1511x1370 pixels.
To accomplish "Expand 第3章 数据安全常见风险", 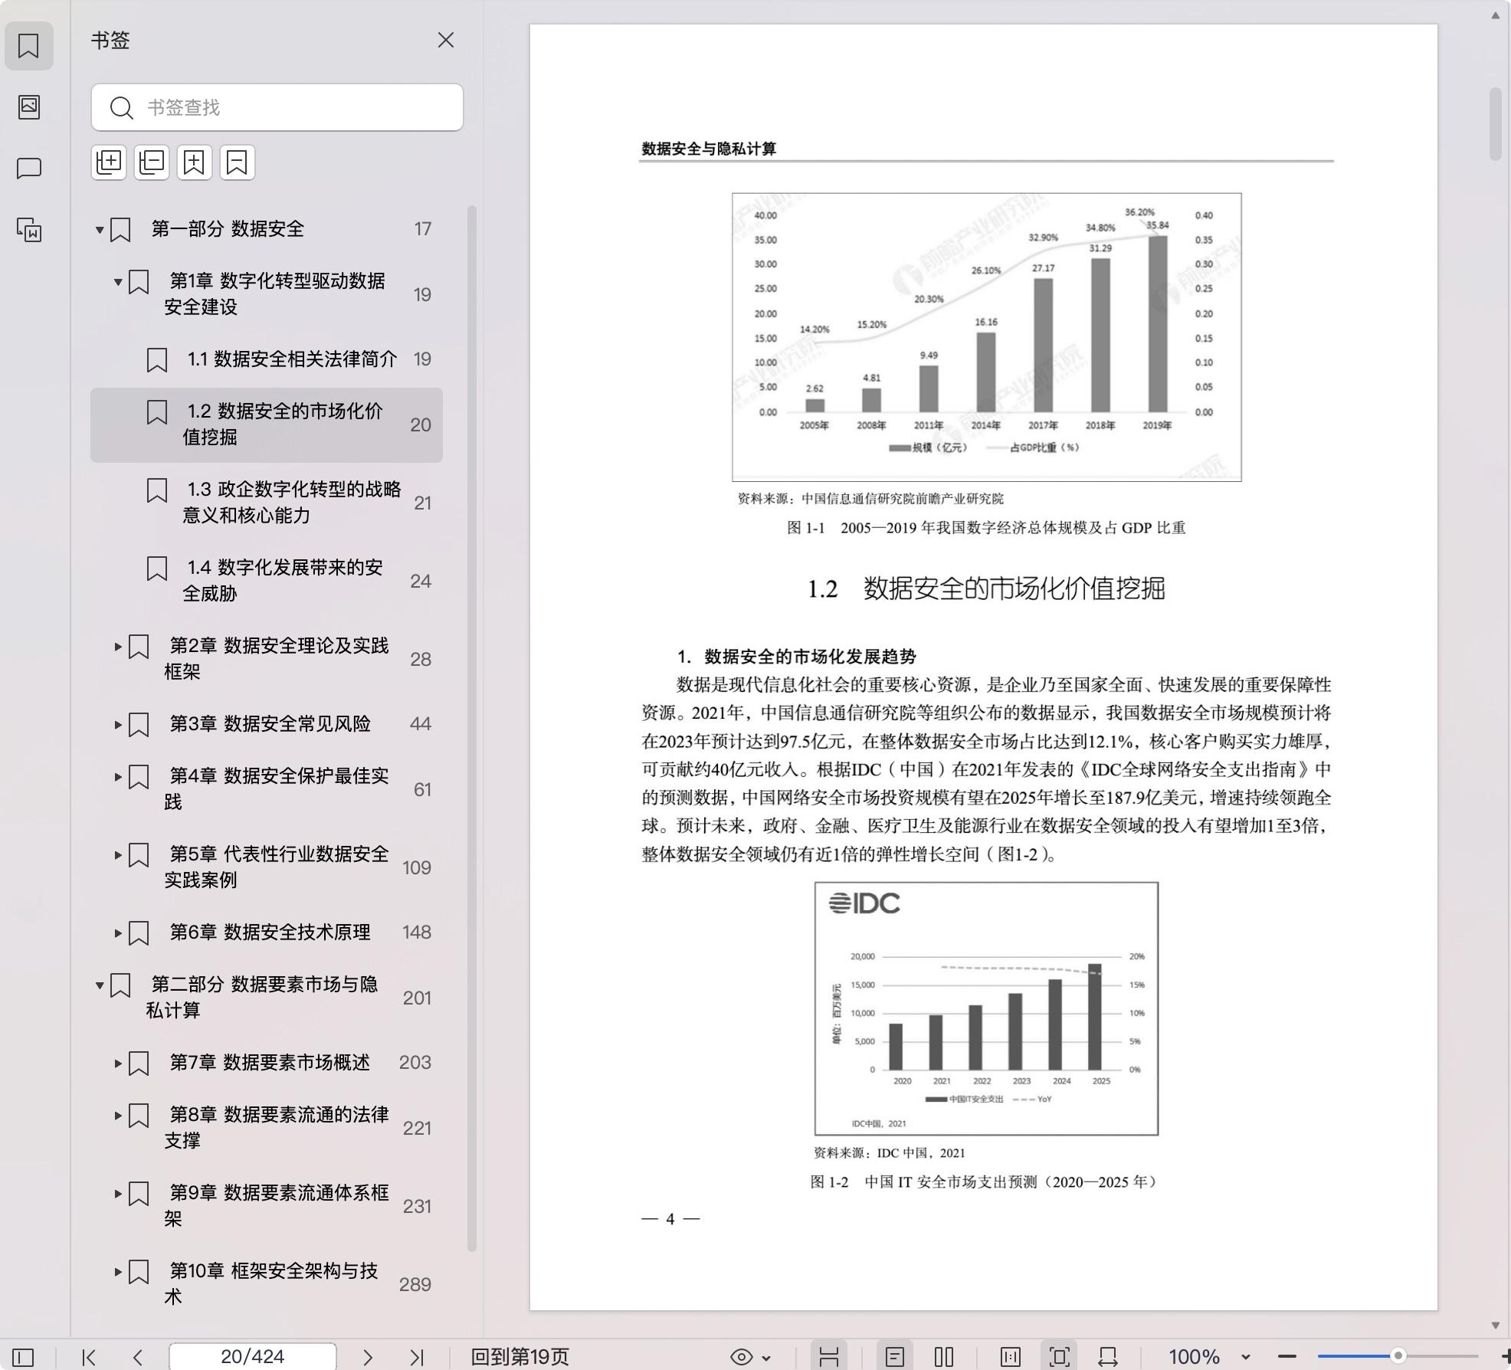I will (x=118, y=725).
